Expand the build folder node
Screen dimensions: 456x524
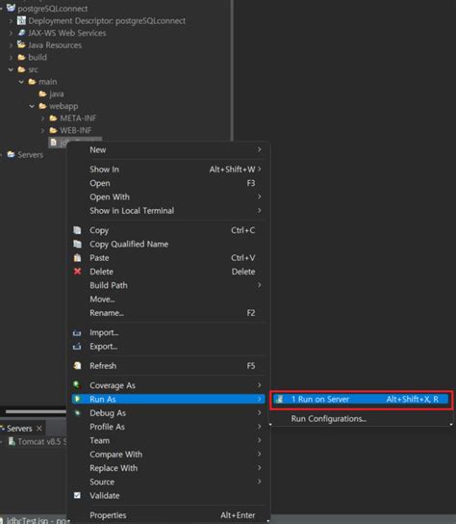click(11, 57)
